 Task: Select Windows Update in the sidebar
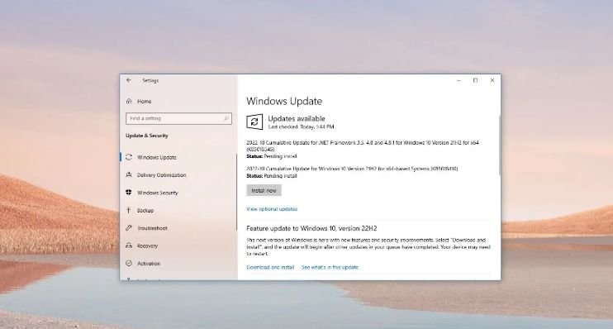[x=157, y=157]
